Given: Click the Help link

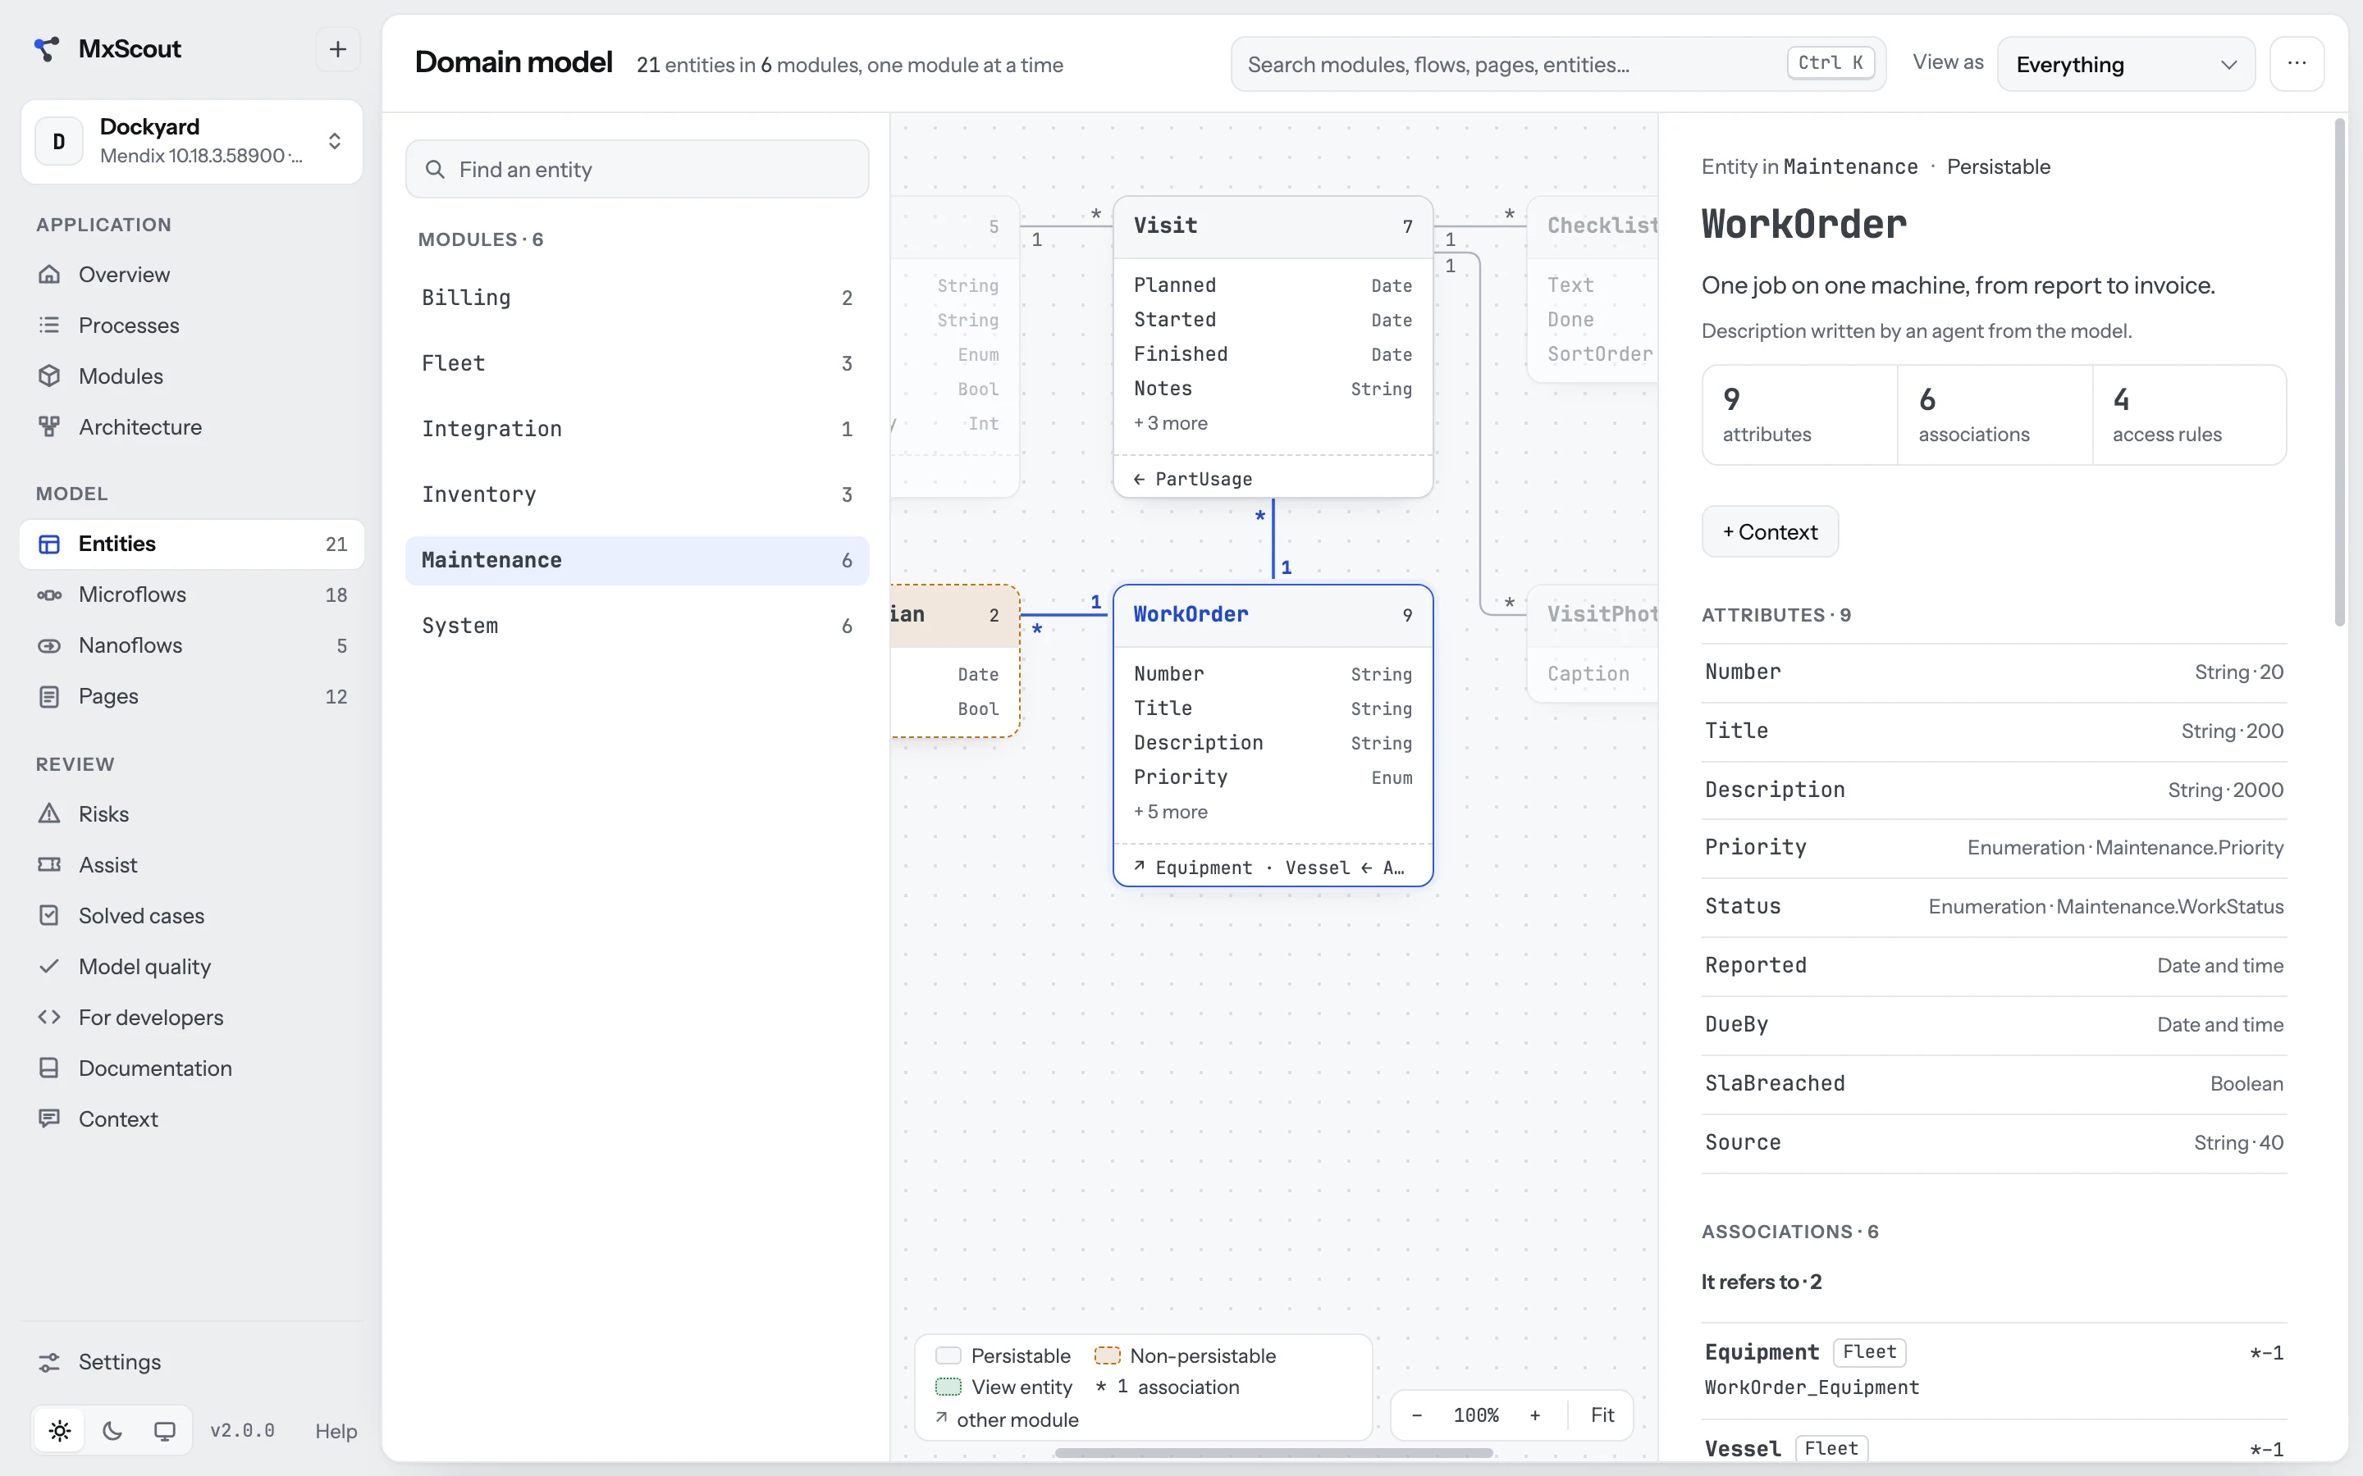Looking at the screenshot, I should [x=336, y=1431].
